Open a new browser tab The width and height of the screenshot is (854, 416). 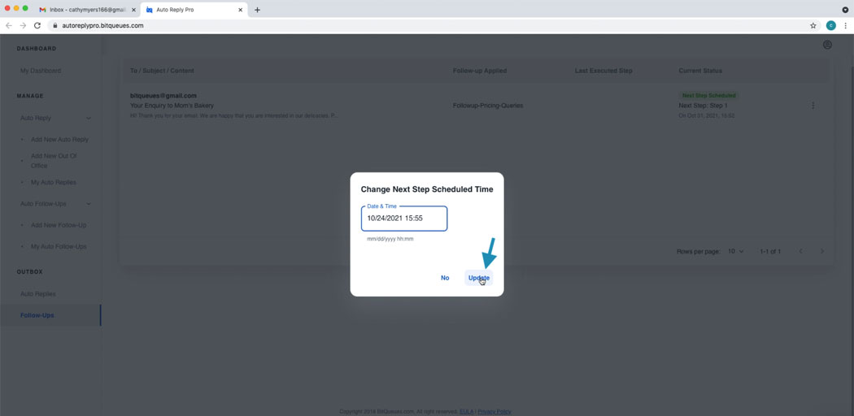tap(257, 10)
